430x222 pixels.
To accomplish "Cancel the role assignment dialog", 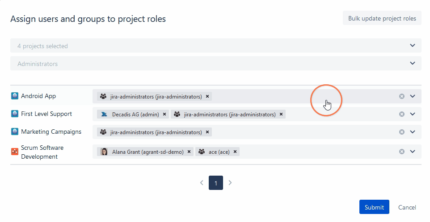I will [x=407, y=207].
